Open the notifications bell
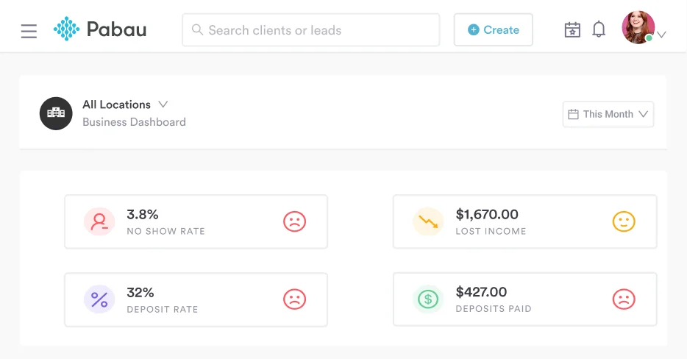 pos(599,29)
